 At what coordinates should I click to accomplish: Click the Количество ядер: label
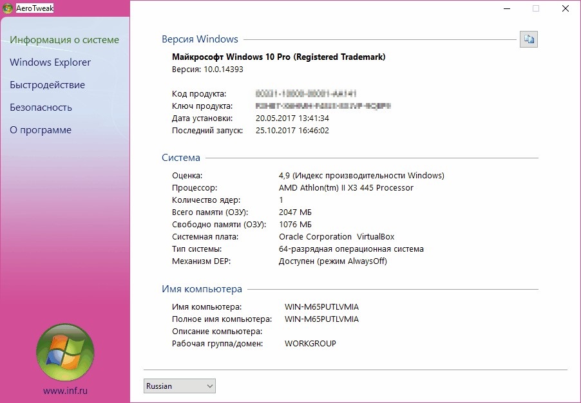[206, 200]
